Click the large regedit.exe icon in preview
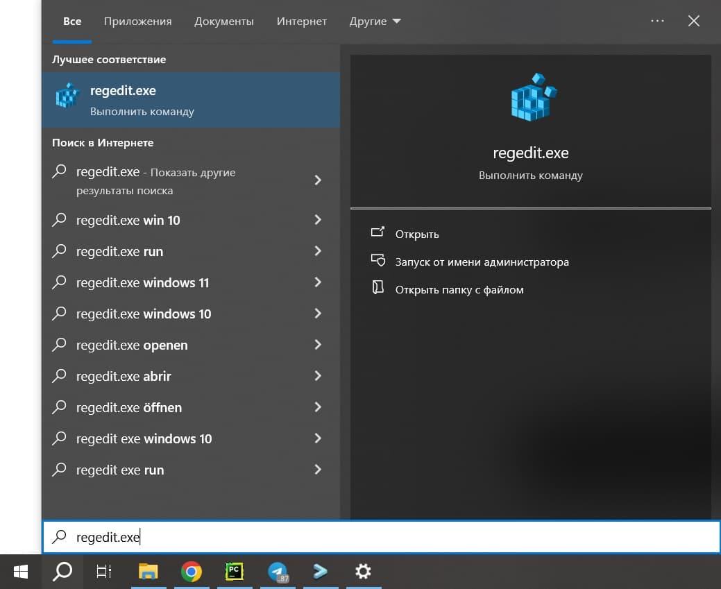Screen dimensions: 721x589 [531, 99]
